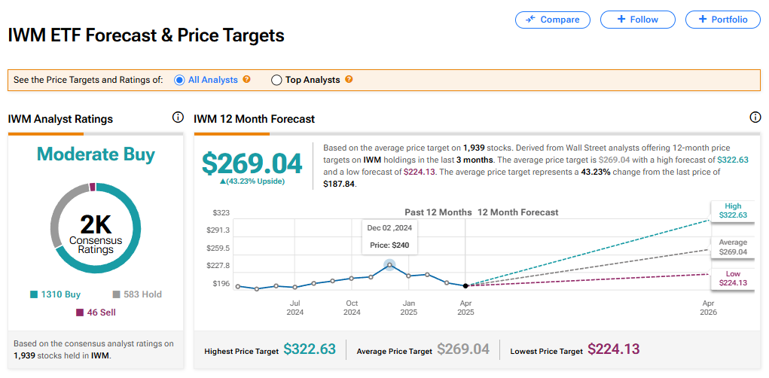The width and height of the screenshot is (769, 378).
Task: Click the Low $224.13 forecast label
Action: (733, 278)
